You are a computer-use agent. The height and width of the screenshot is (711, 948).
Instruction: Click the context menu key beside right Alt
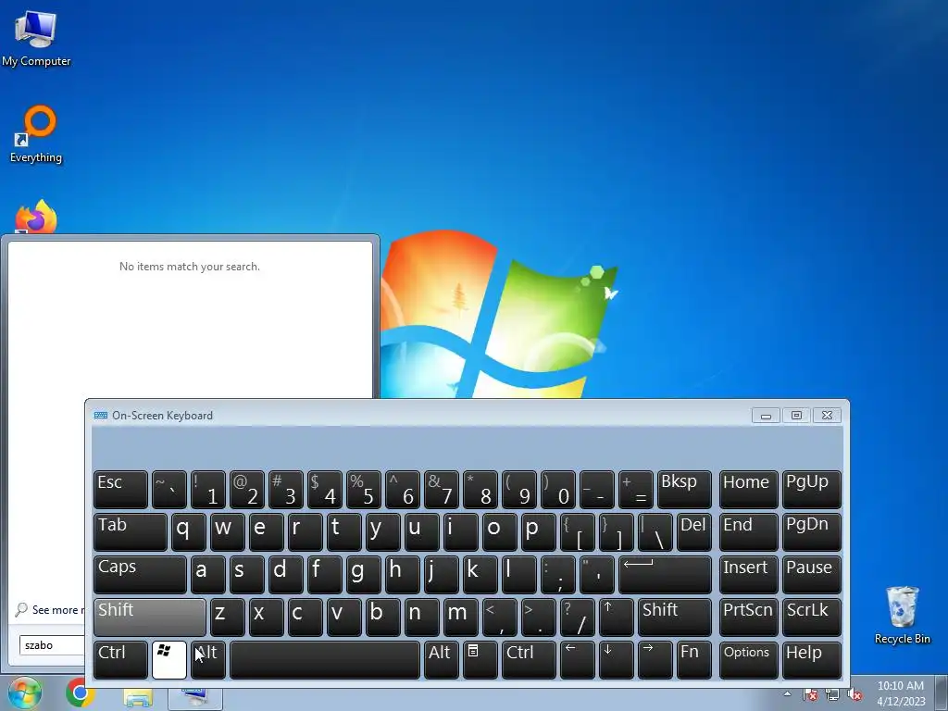(480, 659)
